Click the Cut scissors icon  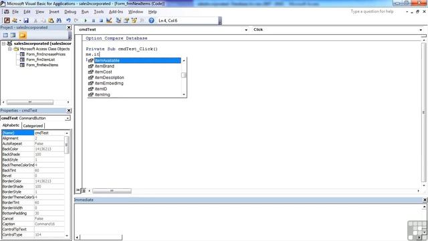coord(35,21)
